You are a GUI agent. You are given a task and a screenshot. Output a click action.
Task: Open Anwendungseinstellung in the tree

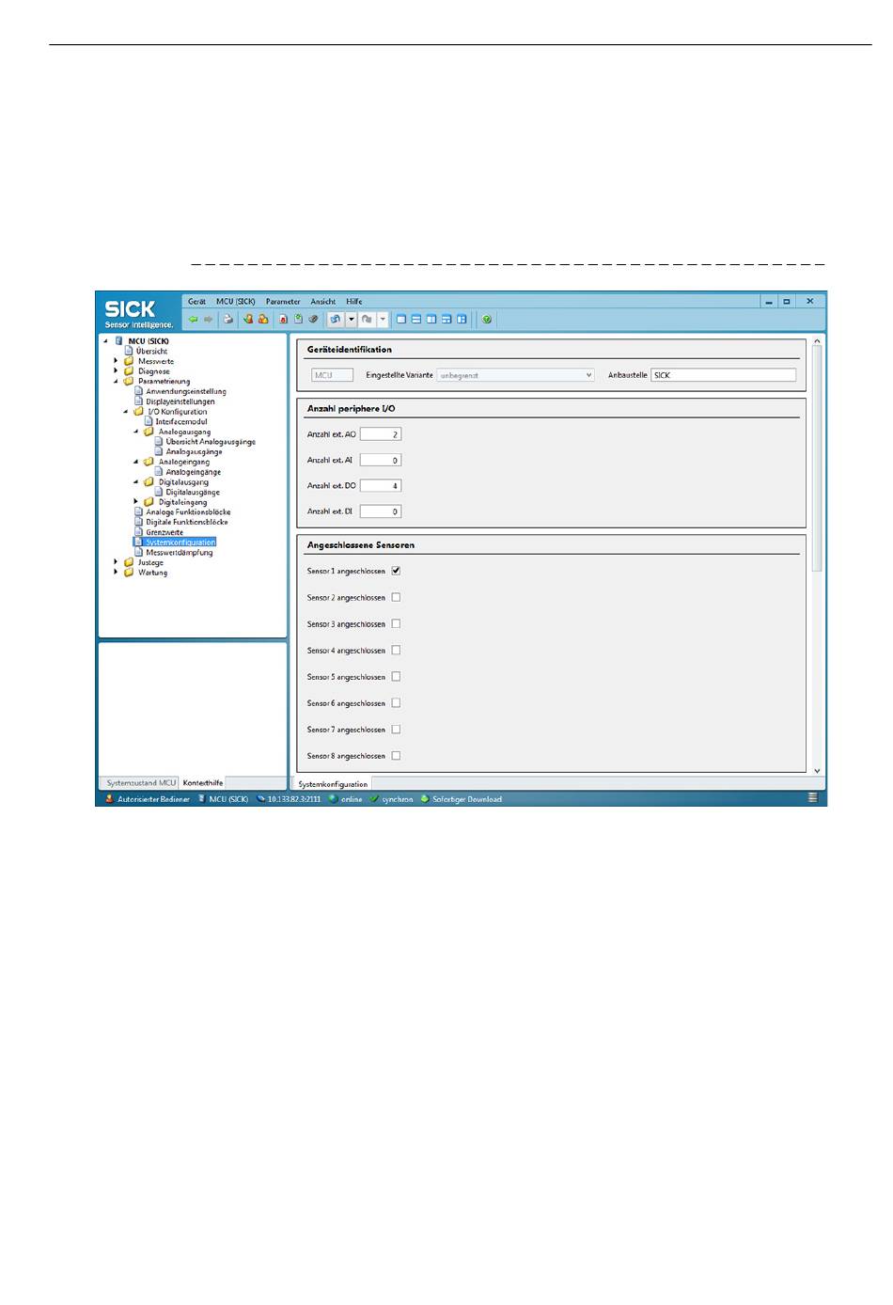pos(186,391)
